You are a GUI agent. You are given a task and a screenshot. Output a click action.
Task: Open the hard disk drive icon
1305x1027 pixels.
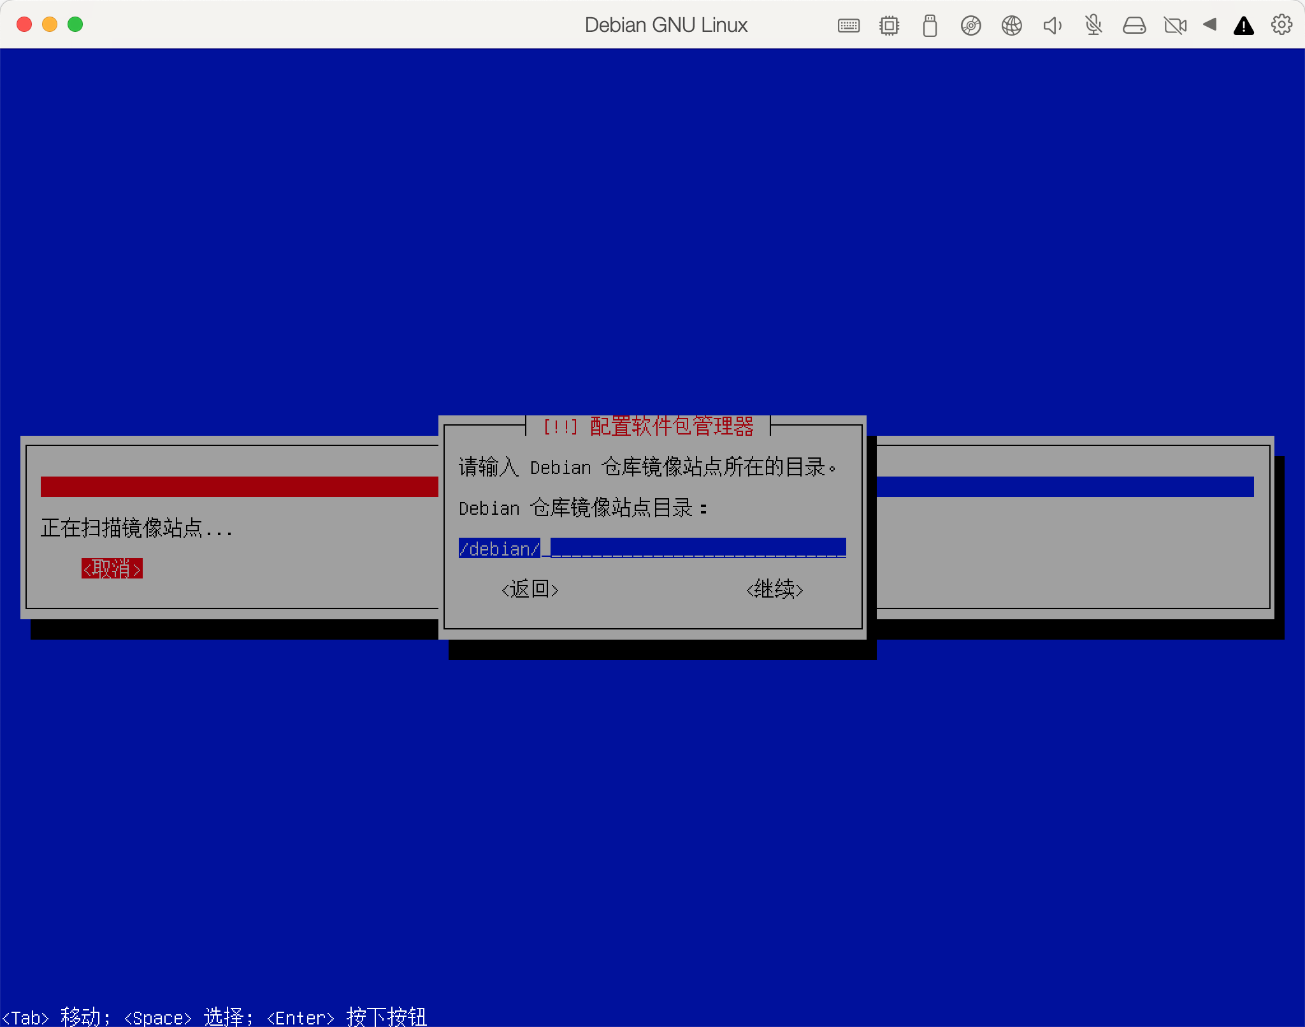1134,25
